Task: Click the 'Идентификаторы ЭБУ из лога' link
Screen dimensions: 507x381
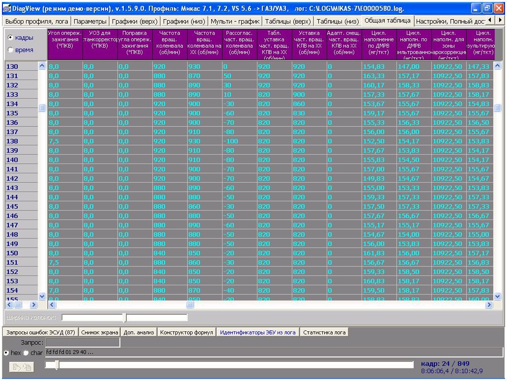Action: pyautogui.click(x=257, y=332)
